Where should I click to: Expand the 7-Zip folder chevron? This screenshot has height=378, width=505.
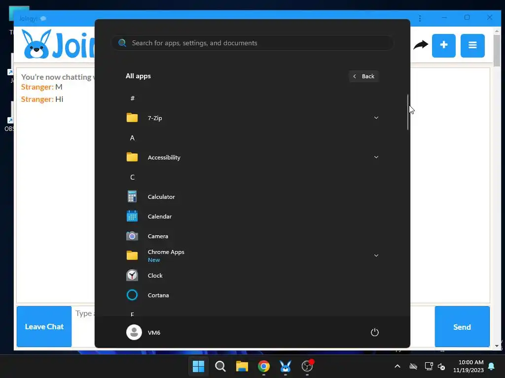[376, 118]
